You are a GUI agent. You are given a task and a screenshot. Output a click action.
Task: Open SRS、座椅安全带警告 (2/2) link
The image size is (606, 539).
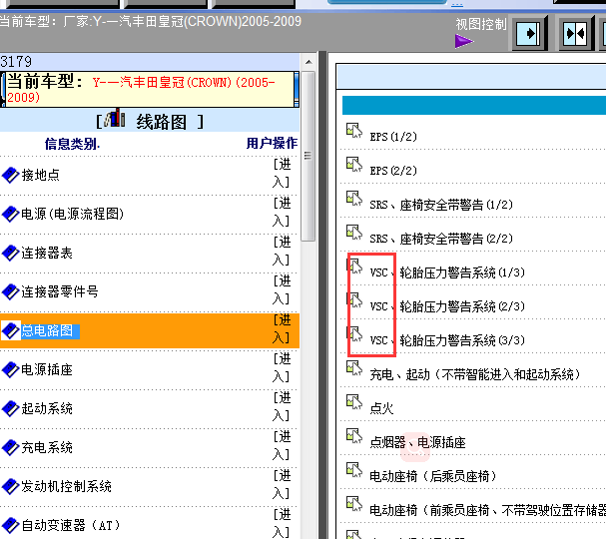[441, 239]
